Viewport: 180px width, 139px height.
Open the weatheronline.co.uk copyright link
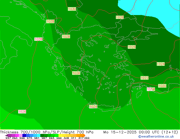click(x=156, y=136)
